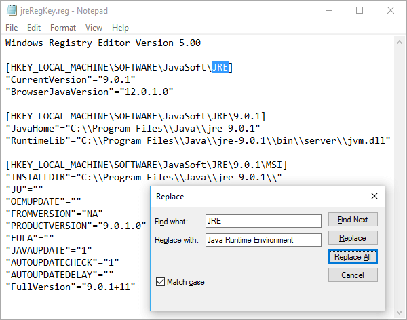Click the "JAVAUPDATE"="1" line
Viewport: 407px width, 320px height.
point(49,250)
